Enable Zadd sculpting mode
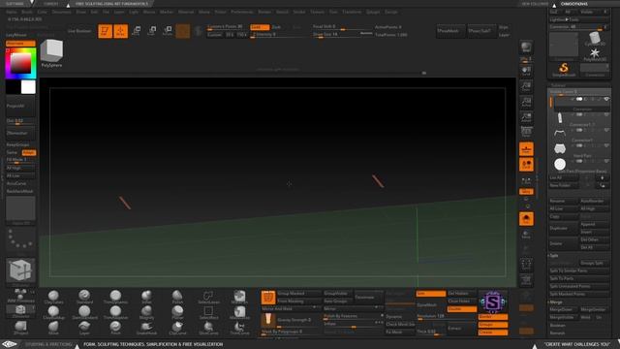The height and width of the screenshot is (349, 620). click(x=260, y=27)
